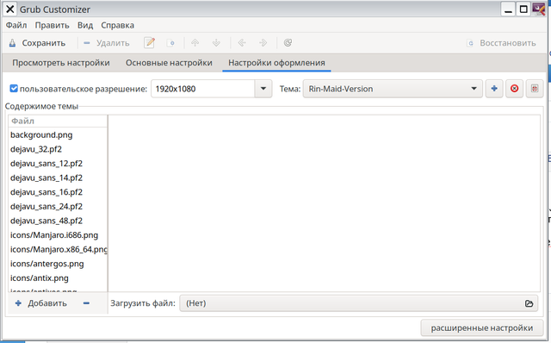The width and height of the screenshot is (551, 343).
Task: Select the Настройки оформления tab
Action: (x=276, y=63)
